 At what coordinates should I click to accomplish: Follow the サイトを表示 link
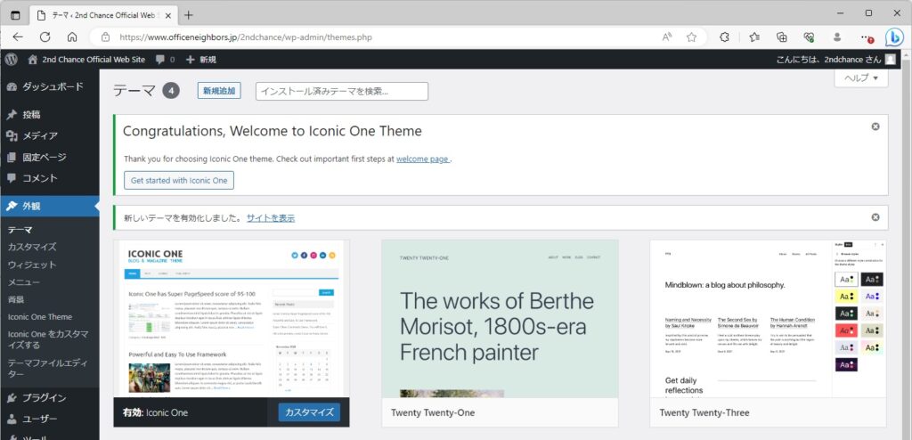pos(271,217)
